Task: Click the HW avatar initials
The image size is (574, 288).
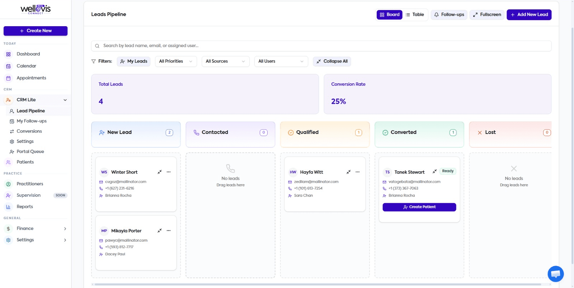Action: (x=293, y=172)
